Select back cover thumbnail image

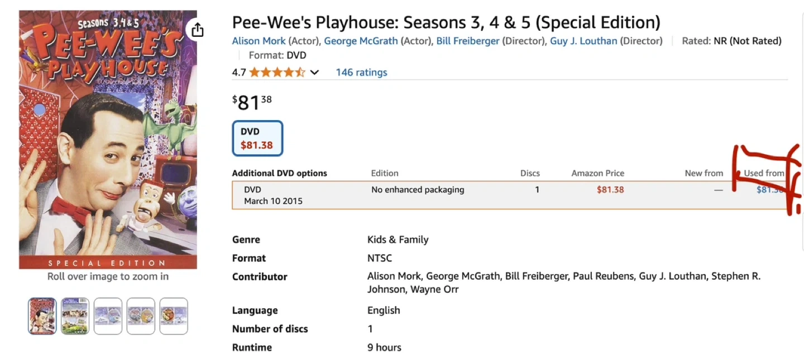click(x=75, y=316)
